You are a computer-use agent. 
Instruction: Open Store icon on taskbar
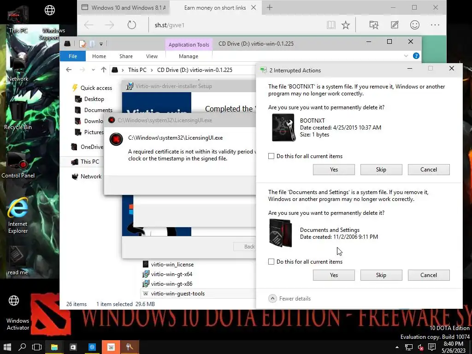click(x=73, y=347)
